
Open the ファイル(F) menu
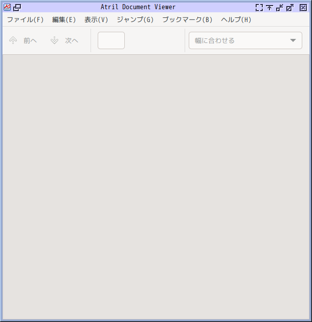[26, 20]
